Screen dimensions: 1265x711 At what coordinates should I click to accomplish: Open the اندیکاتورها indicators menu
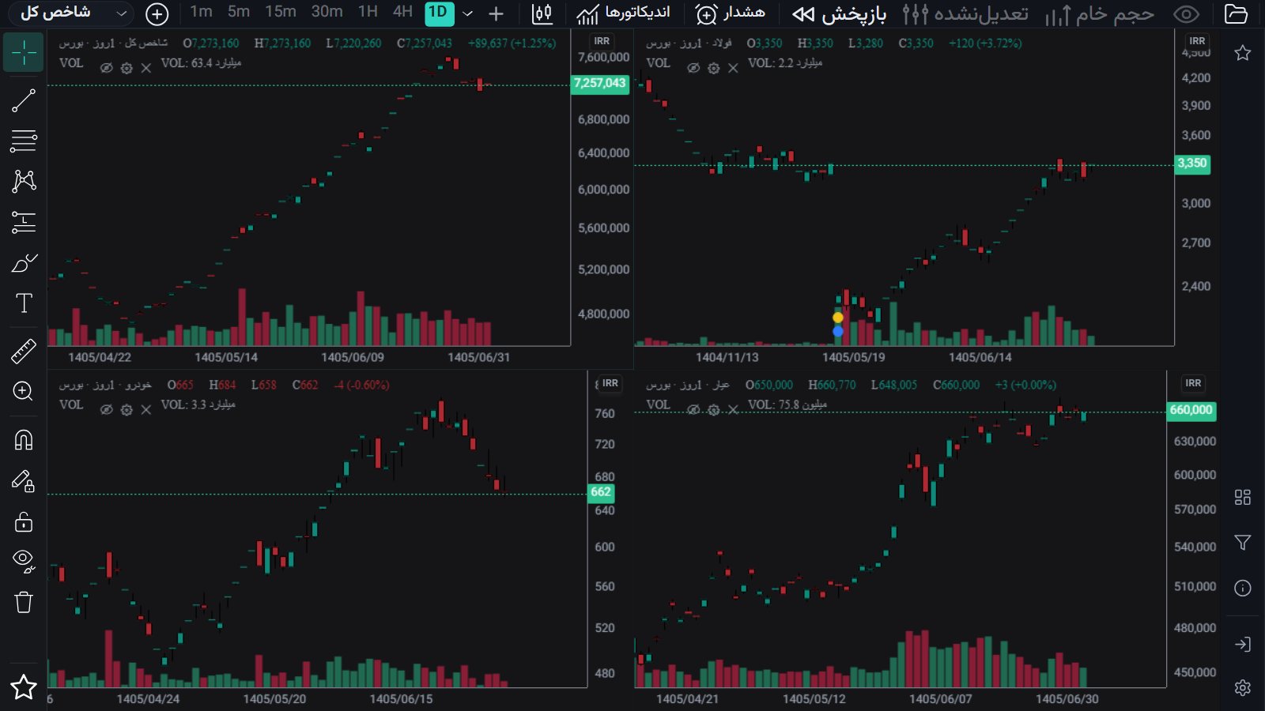[x=623, y=13]
